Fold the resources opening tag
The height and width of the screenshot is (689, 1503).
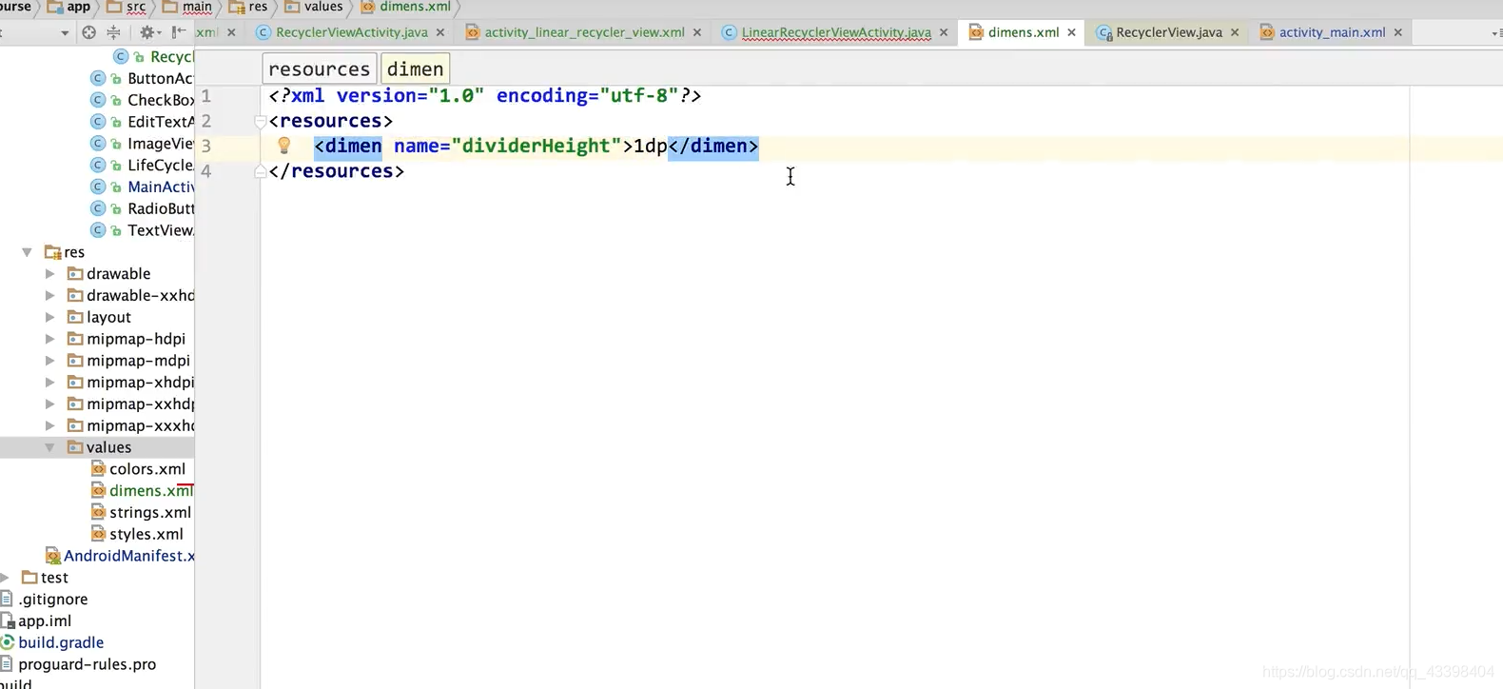coord(260,122)
